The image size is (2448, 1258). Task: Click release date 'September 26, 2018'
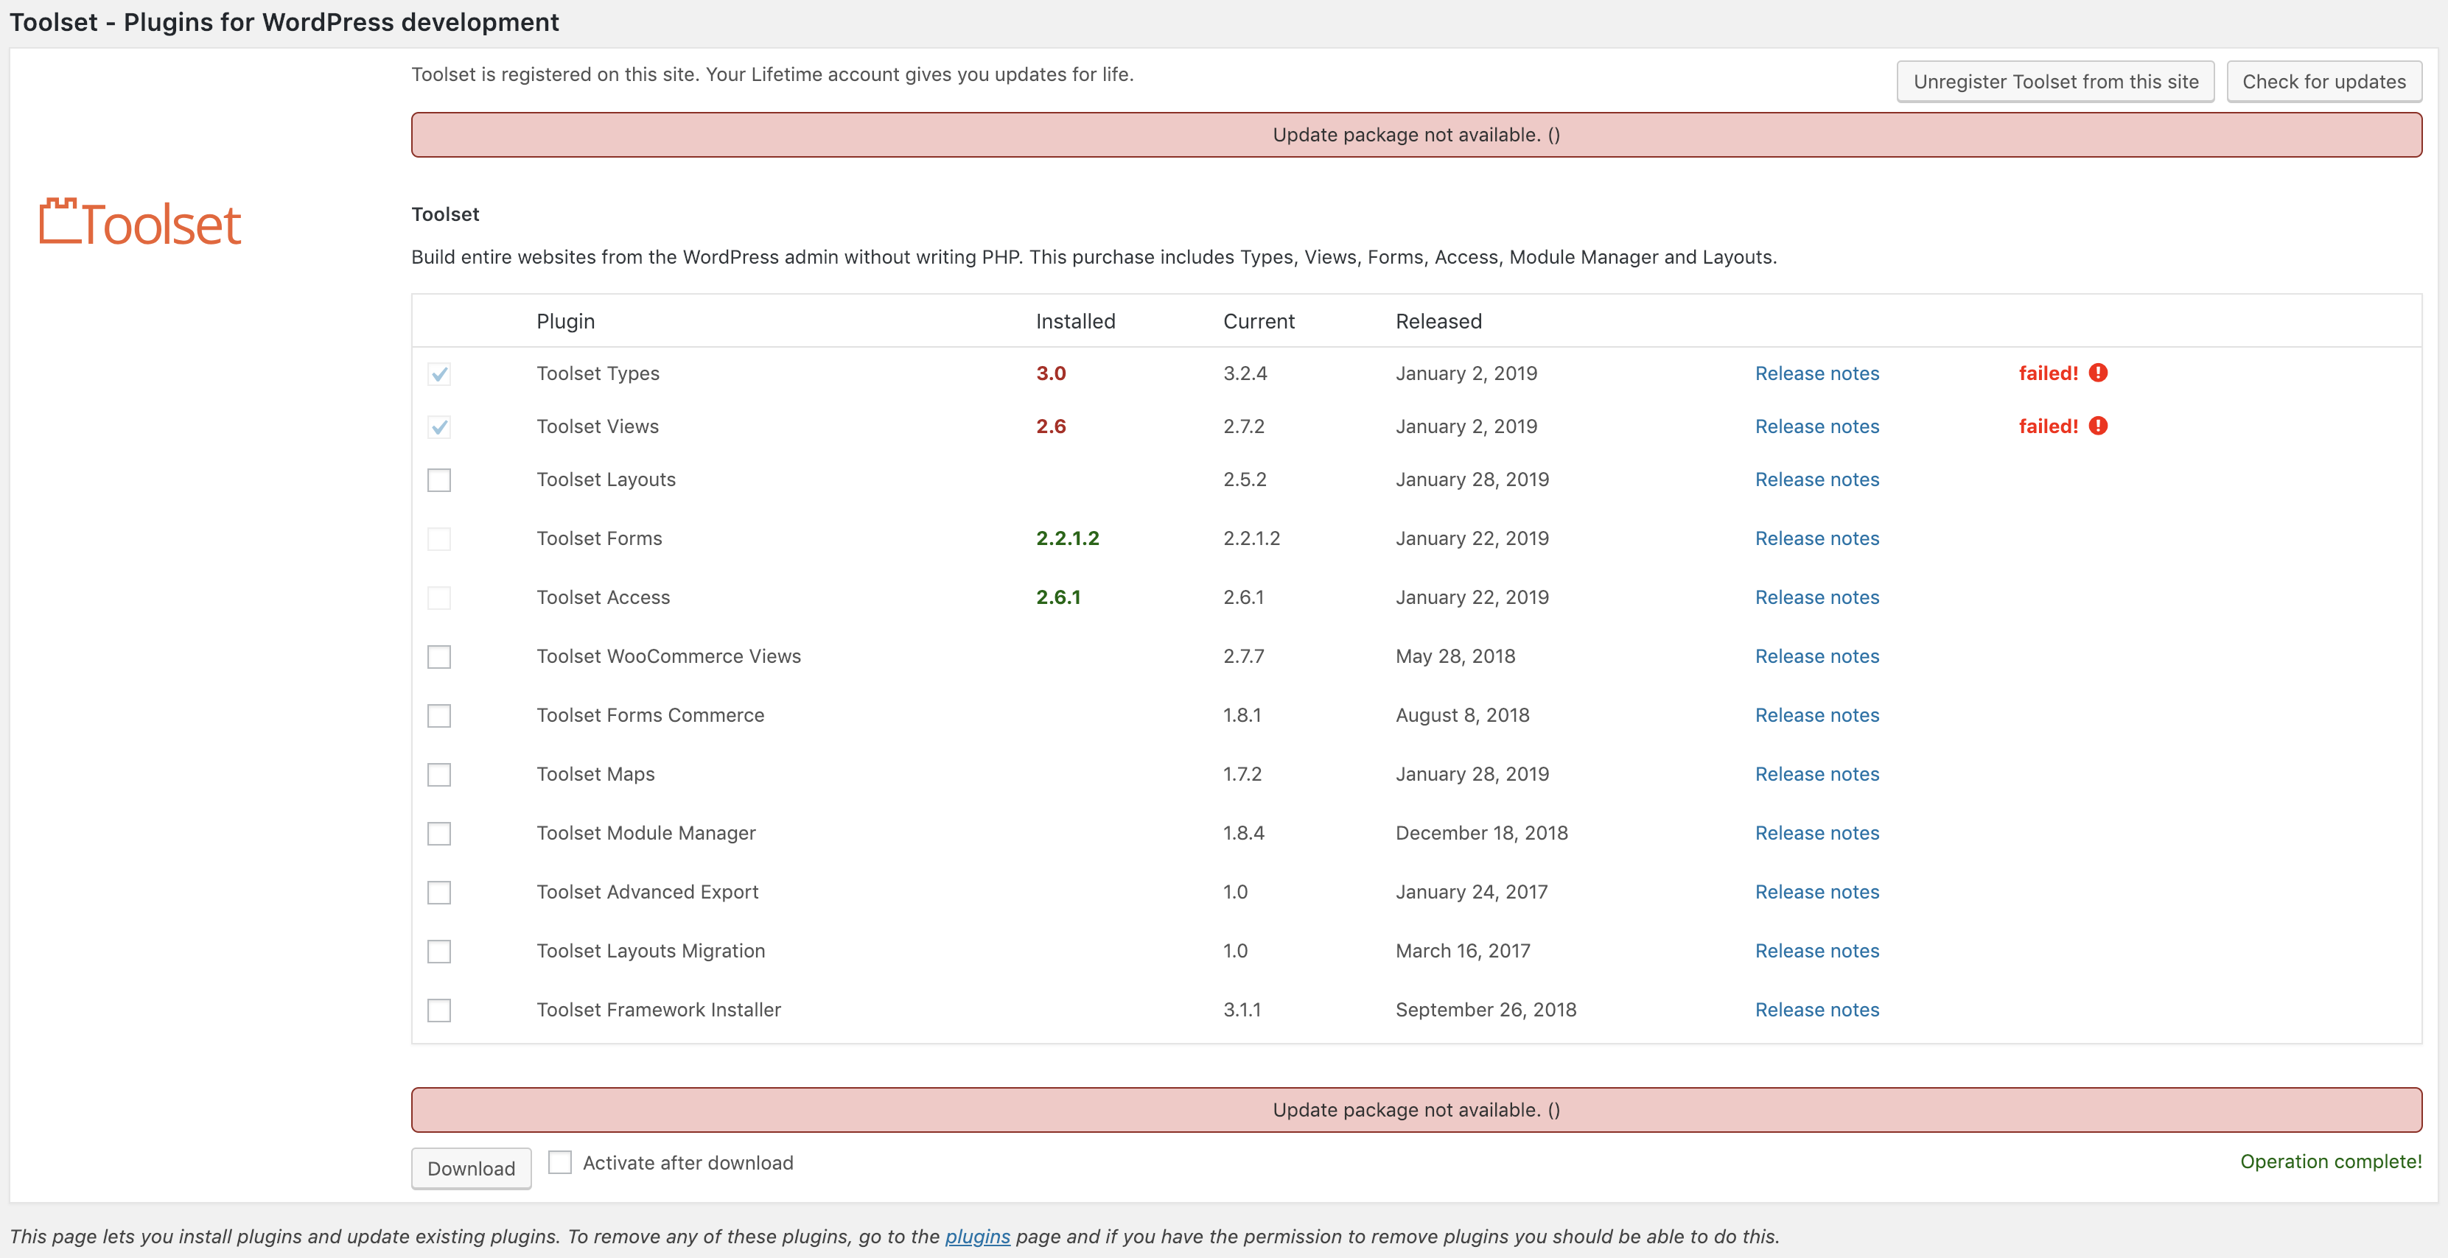pyautogui.click(x=1486, y=1010)
